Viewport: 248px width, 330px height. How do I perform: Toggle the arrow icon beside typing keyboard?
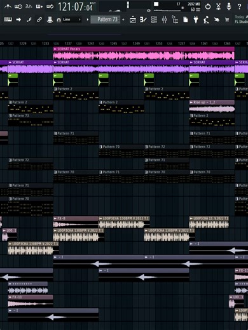tap(18, 20)
